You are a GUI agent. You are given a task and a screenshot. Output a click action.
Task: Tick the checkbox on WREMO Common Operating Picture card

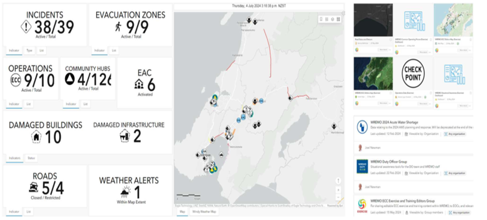point(431,40)
